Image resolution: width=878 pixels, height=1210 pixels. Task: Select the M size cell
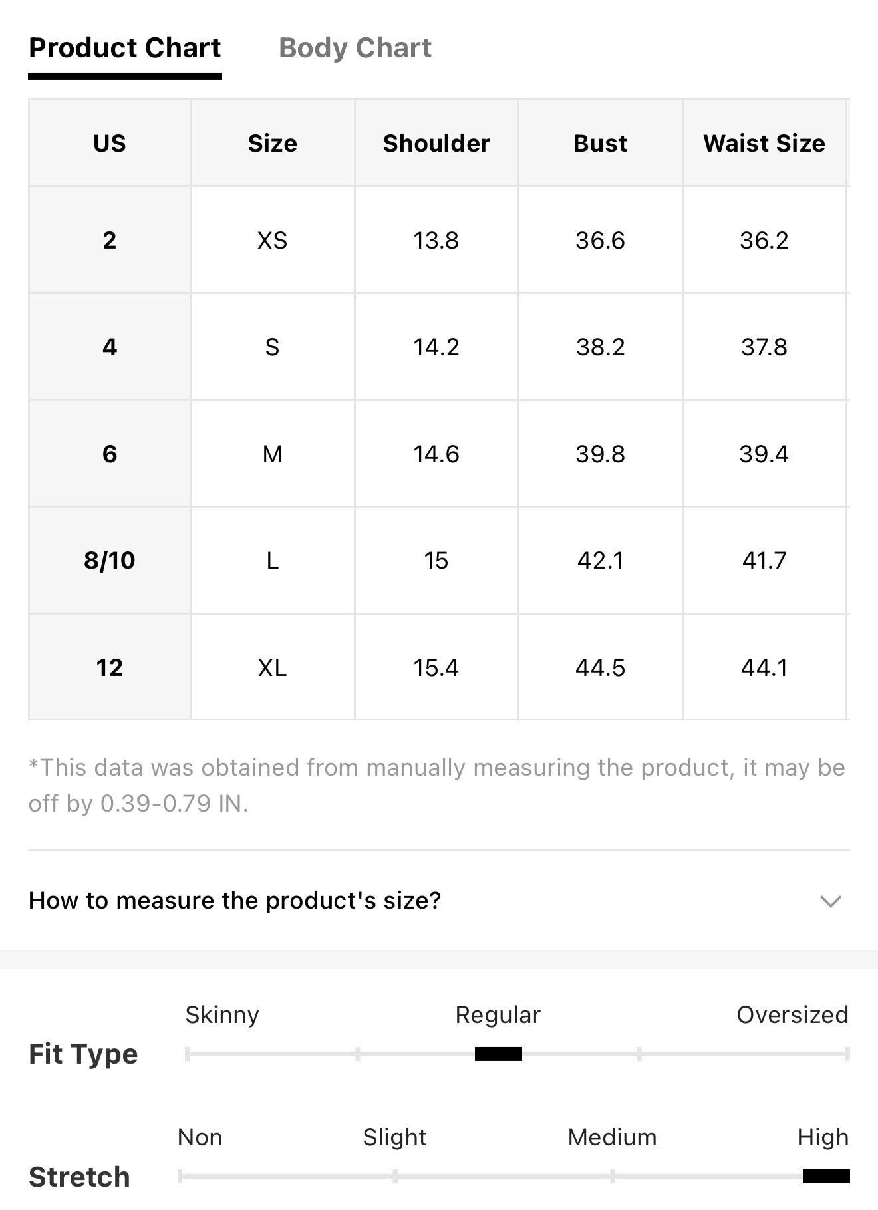click(273, 454)
